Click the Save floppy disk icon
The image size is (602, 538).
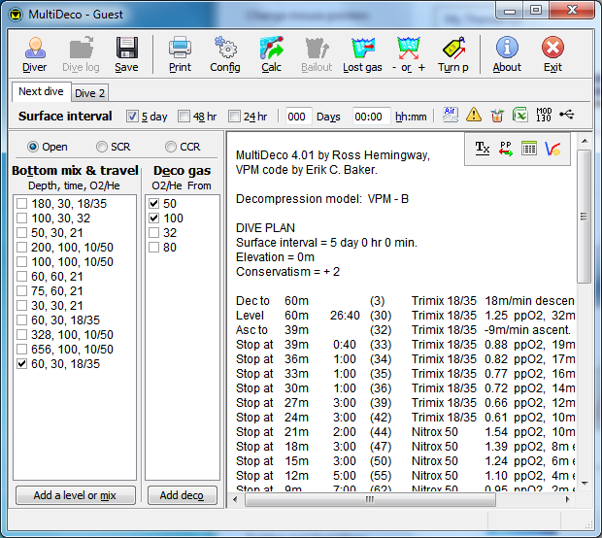click(126, 54)
